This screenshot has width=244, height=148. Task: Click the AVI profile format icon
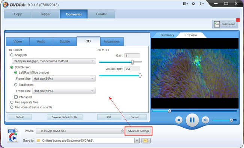coord(13,135)
